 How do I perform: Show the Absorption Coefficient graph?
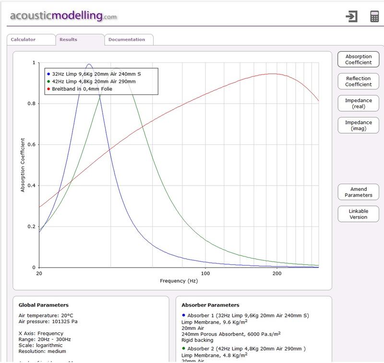(359, 59)
